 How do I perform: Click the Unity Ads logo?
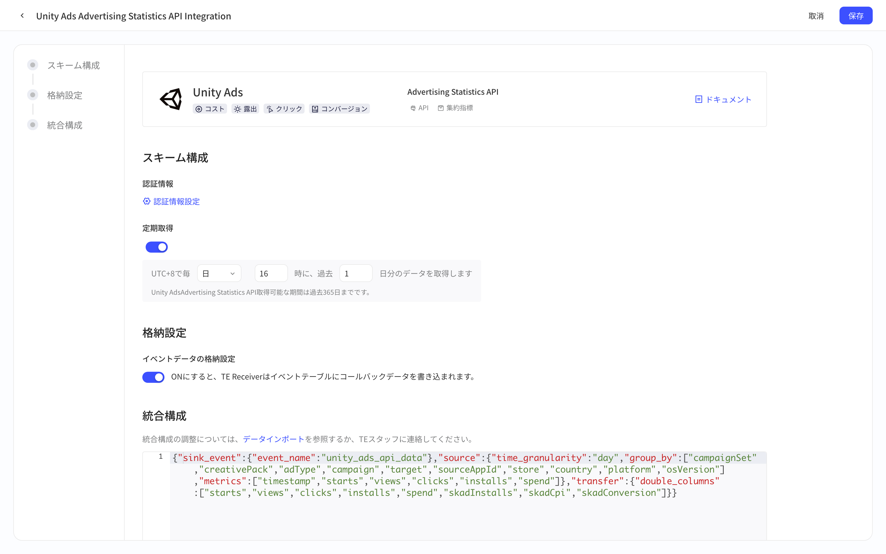tap(171, 99)
